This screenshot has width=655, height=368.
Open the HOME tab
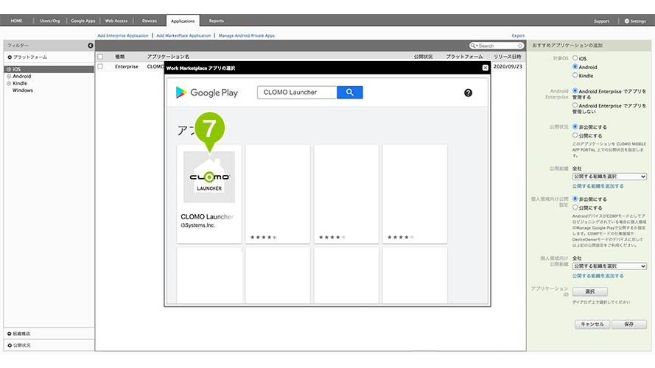[17, 21]
